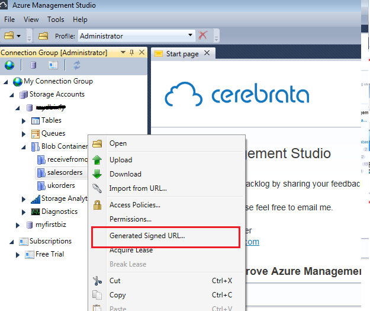Open the View menu
The width and height of the screenshot is (370, 311).
31,20
